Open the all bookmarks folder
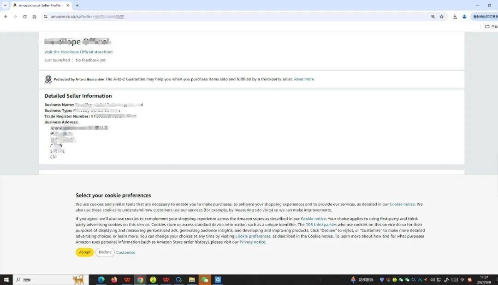498x285 pixels. point(491,27)
